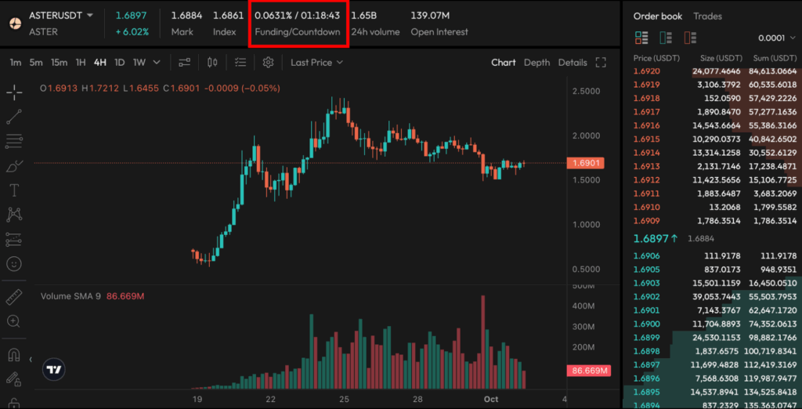Select the text annotation tool

[14, 190]
